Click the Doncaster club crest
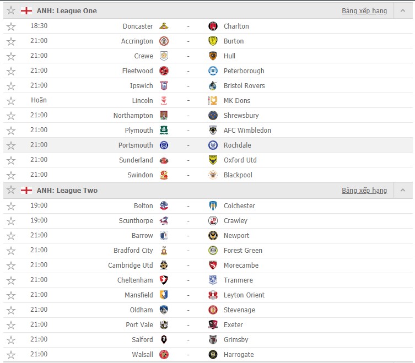 (x=164, y=26)
